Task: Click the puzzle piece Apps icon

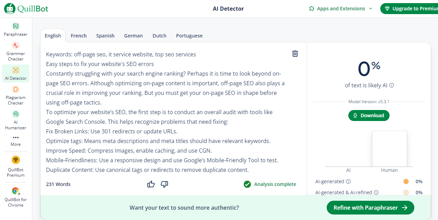Action: pos(312,9)
